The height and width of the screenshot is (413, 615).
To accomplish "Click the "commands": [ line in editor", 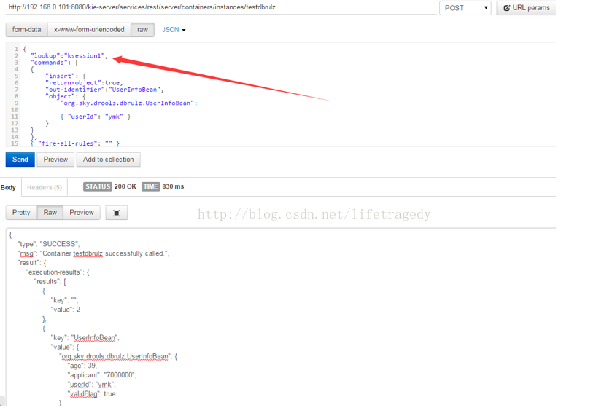I will pyautogui.click(x=55, y=63).
